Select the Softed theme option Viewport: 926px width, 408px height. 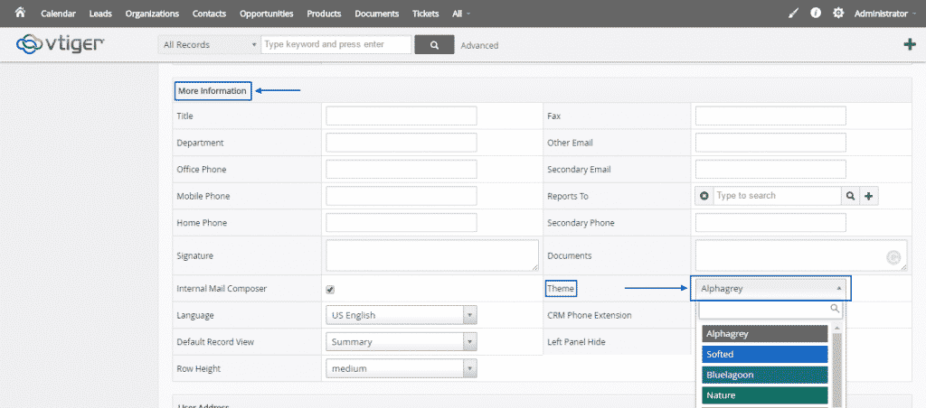(765, 355)
